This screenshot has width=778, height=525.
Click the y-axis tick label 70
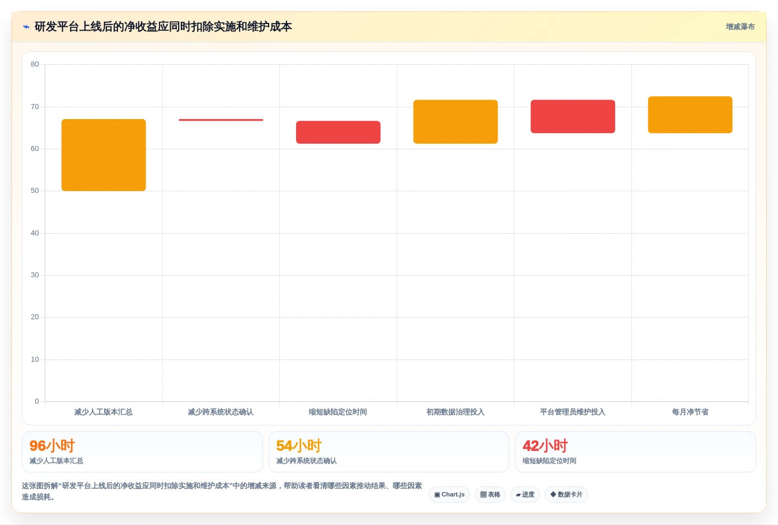[x=35, y=107]
